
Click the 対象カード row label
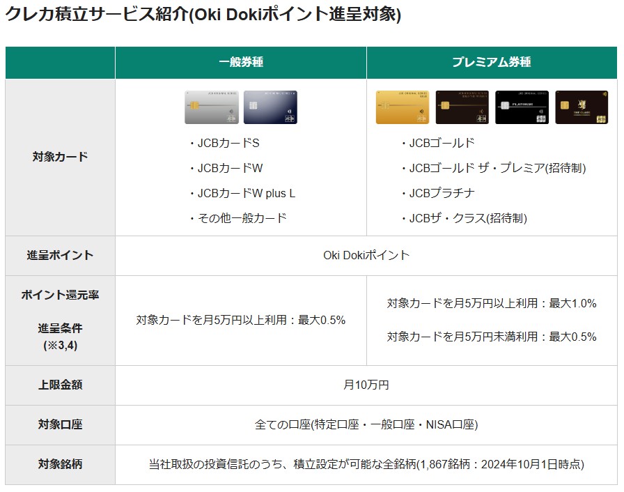60,157
